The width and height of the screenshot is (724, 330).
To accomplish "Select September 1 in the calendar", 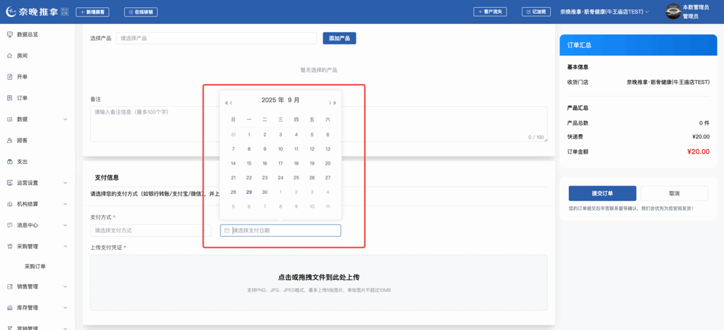I will point(249,135).
